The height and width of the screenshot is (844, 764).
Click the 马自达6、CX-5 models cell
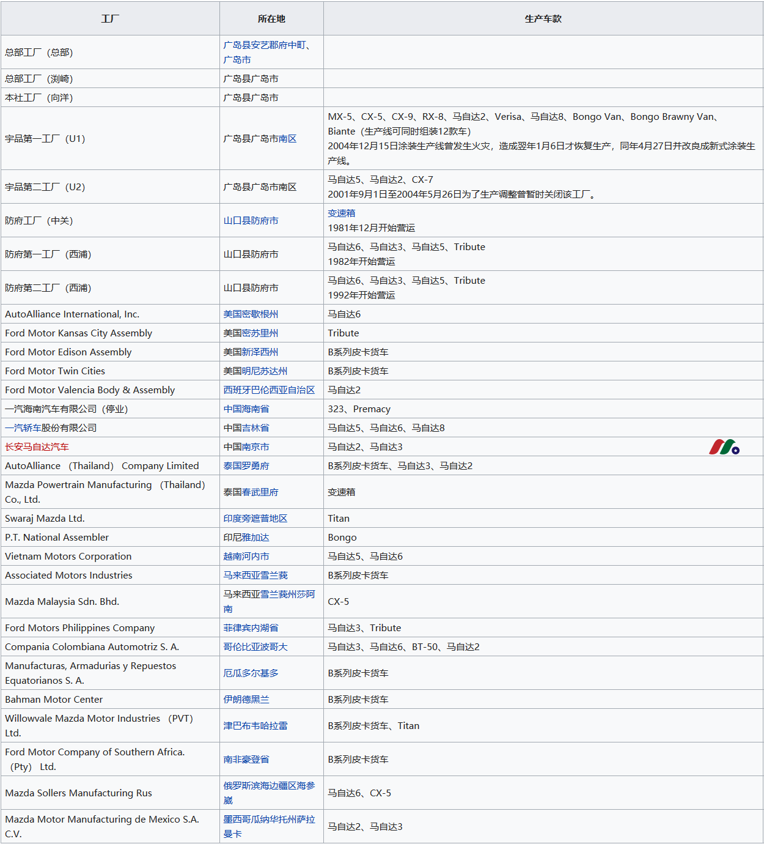[x=543, y=793]
